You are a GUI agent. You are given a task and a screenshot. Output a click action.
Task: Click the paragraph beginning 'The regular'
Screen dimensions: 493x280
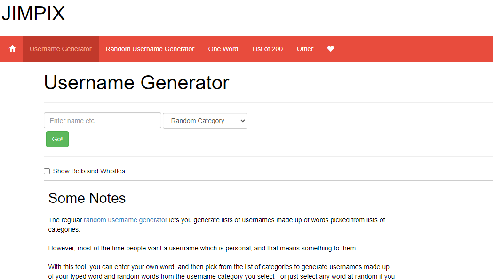click(x=216, y=225)
